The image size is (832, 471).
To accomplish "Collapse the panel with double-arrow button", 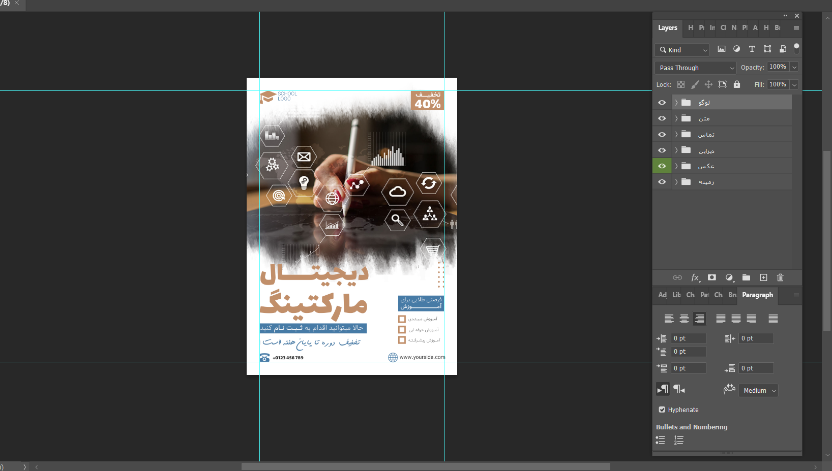I will click(x=785, y=16).
